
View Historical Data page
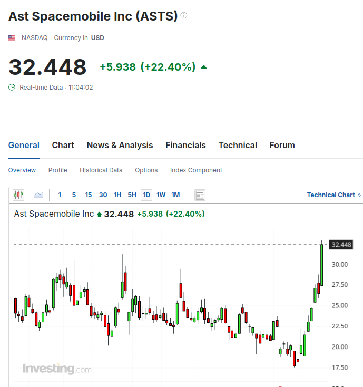pos(101,170)
